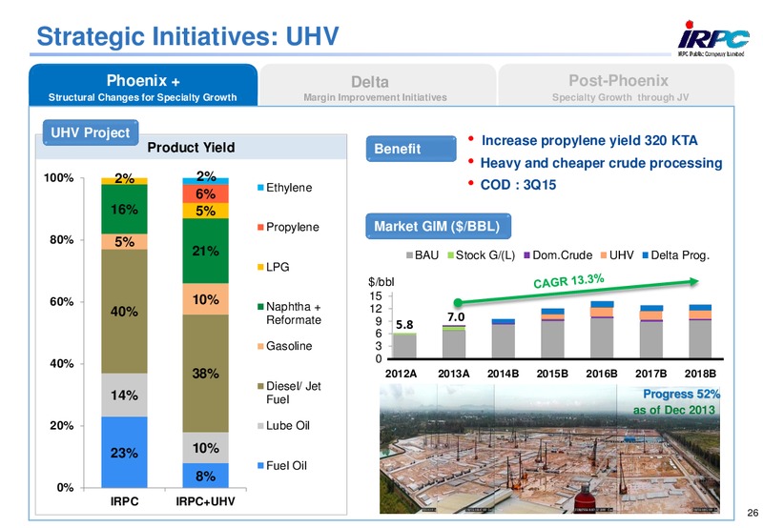Click the BAU legend swatch
763x528 pixels.
tap(410, 255)
